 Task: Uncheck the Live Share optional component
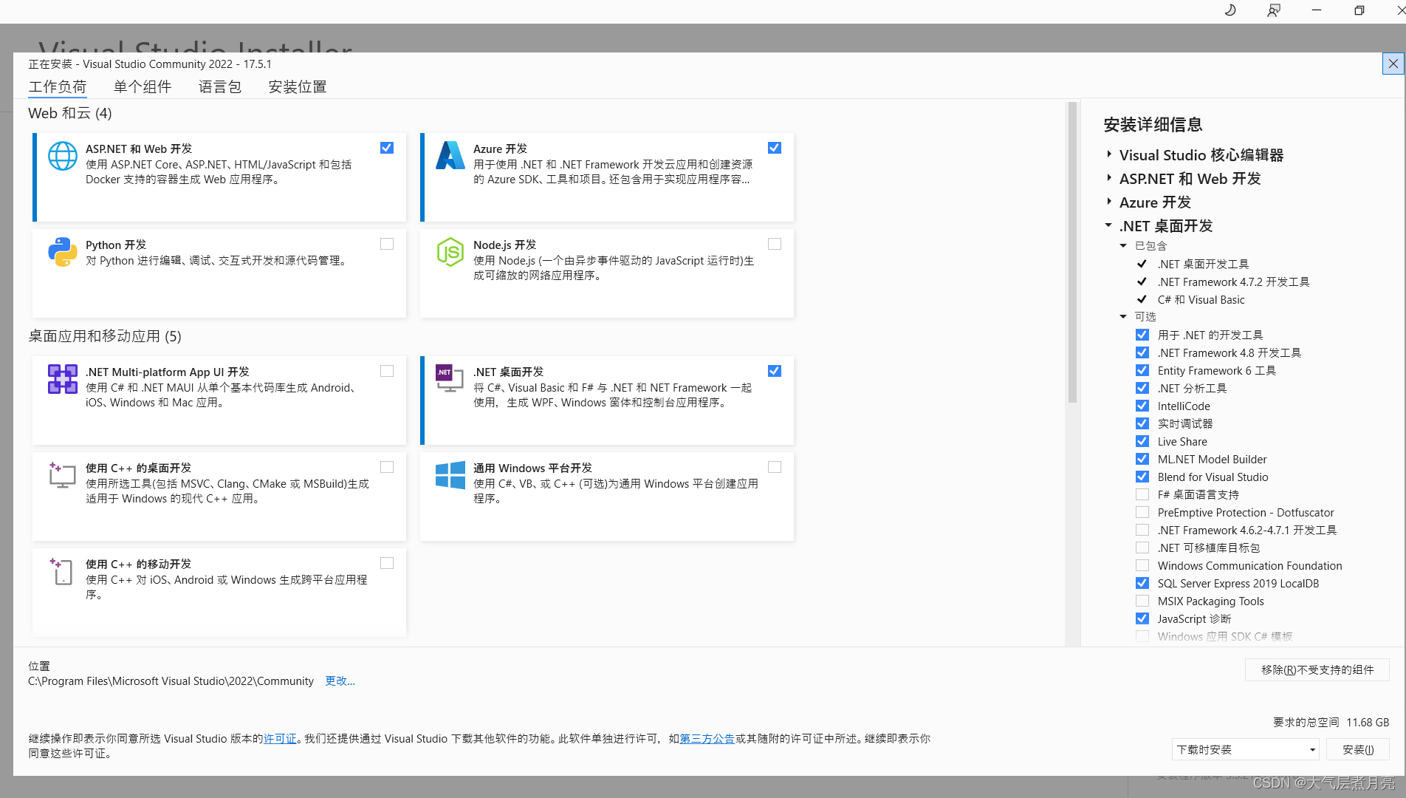pos(1142,441)
